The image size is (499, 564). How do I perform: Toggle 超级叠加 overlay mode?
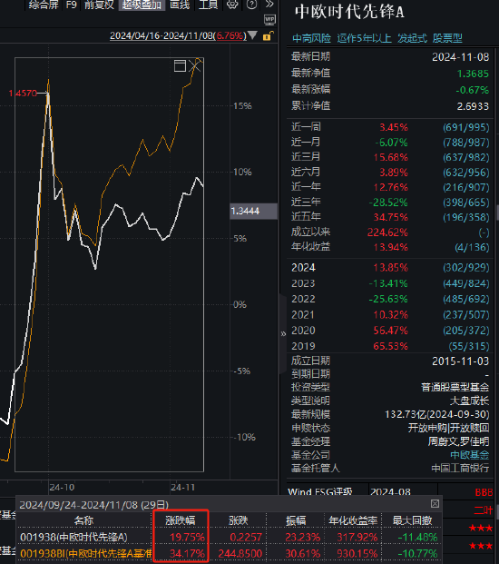pyautogui.click(x=142, y=5)
